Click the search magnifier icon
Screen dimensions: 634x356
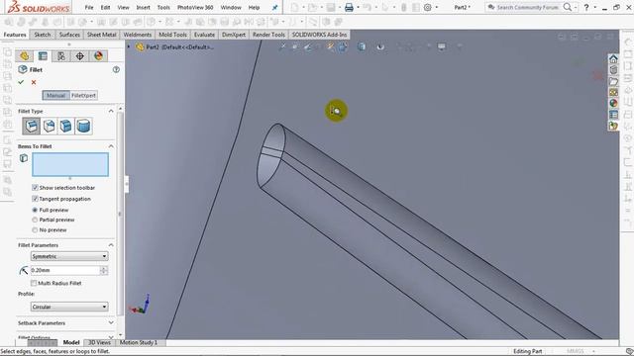point(568,7)
